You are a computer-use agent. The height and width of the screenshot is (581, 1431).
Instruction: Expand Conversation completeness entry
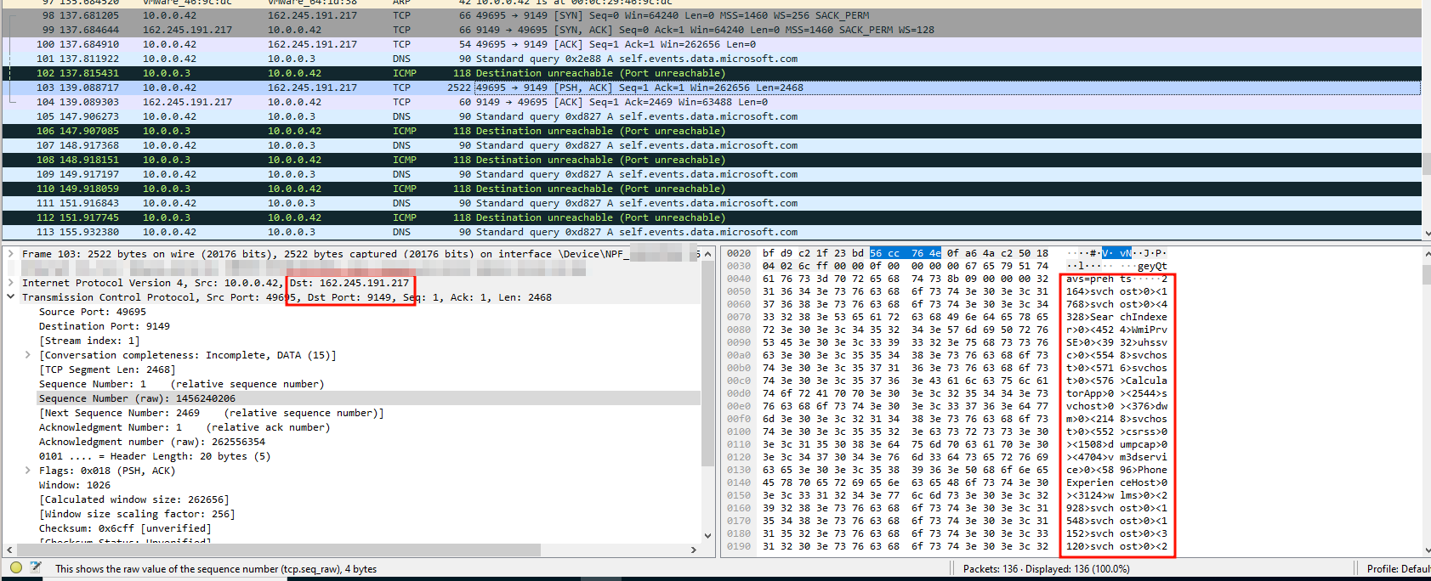click(27, 355)
